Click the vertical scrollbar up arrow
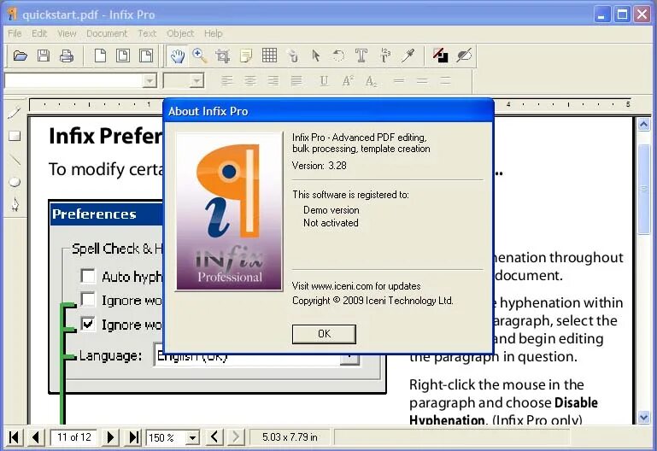This screenshot has width=657, height=451. point(643,125)
